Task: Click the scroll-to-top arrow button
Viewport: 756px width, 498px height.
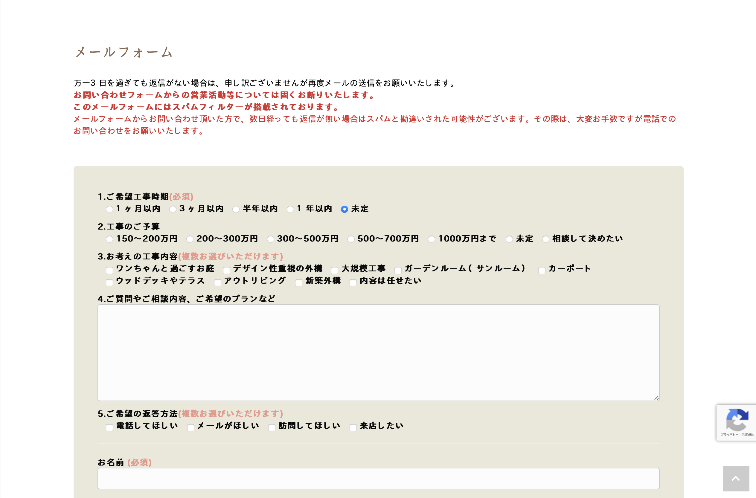Action: tap(736, 479)
